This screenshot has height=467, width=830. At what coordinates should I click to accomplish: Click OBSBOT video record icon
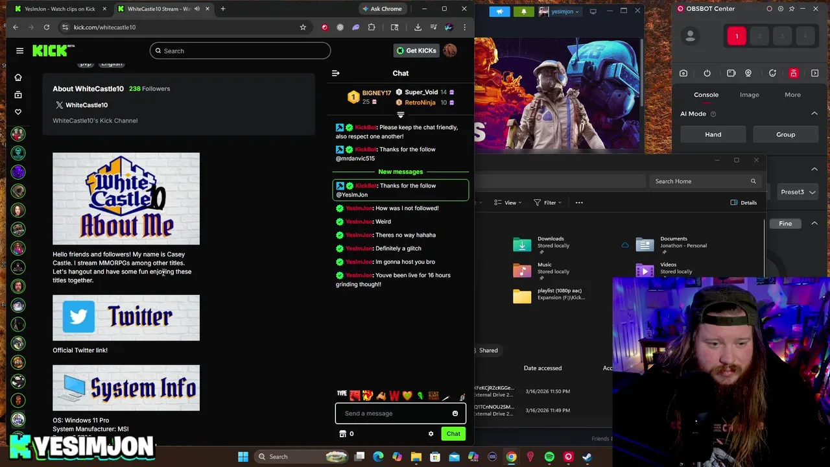[x=731, y=73]
